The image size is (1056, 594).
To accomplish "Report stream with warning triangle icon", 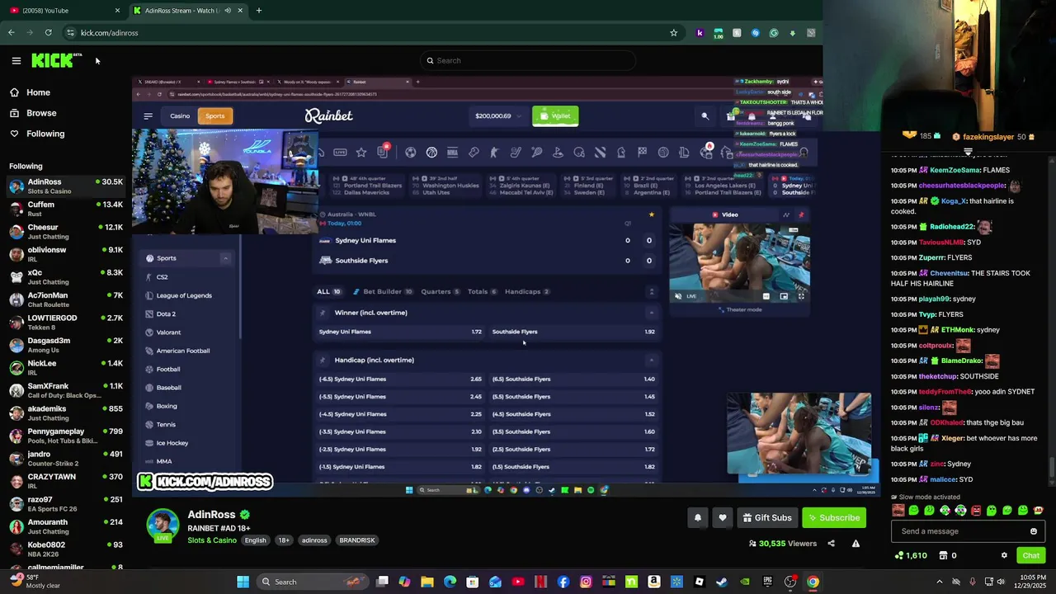I will 856,544.
